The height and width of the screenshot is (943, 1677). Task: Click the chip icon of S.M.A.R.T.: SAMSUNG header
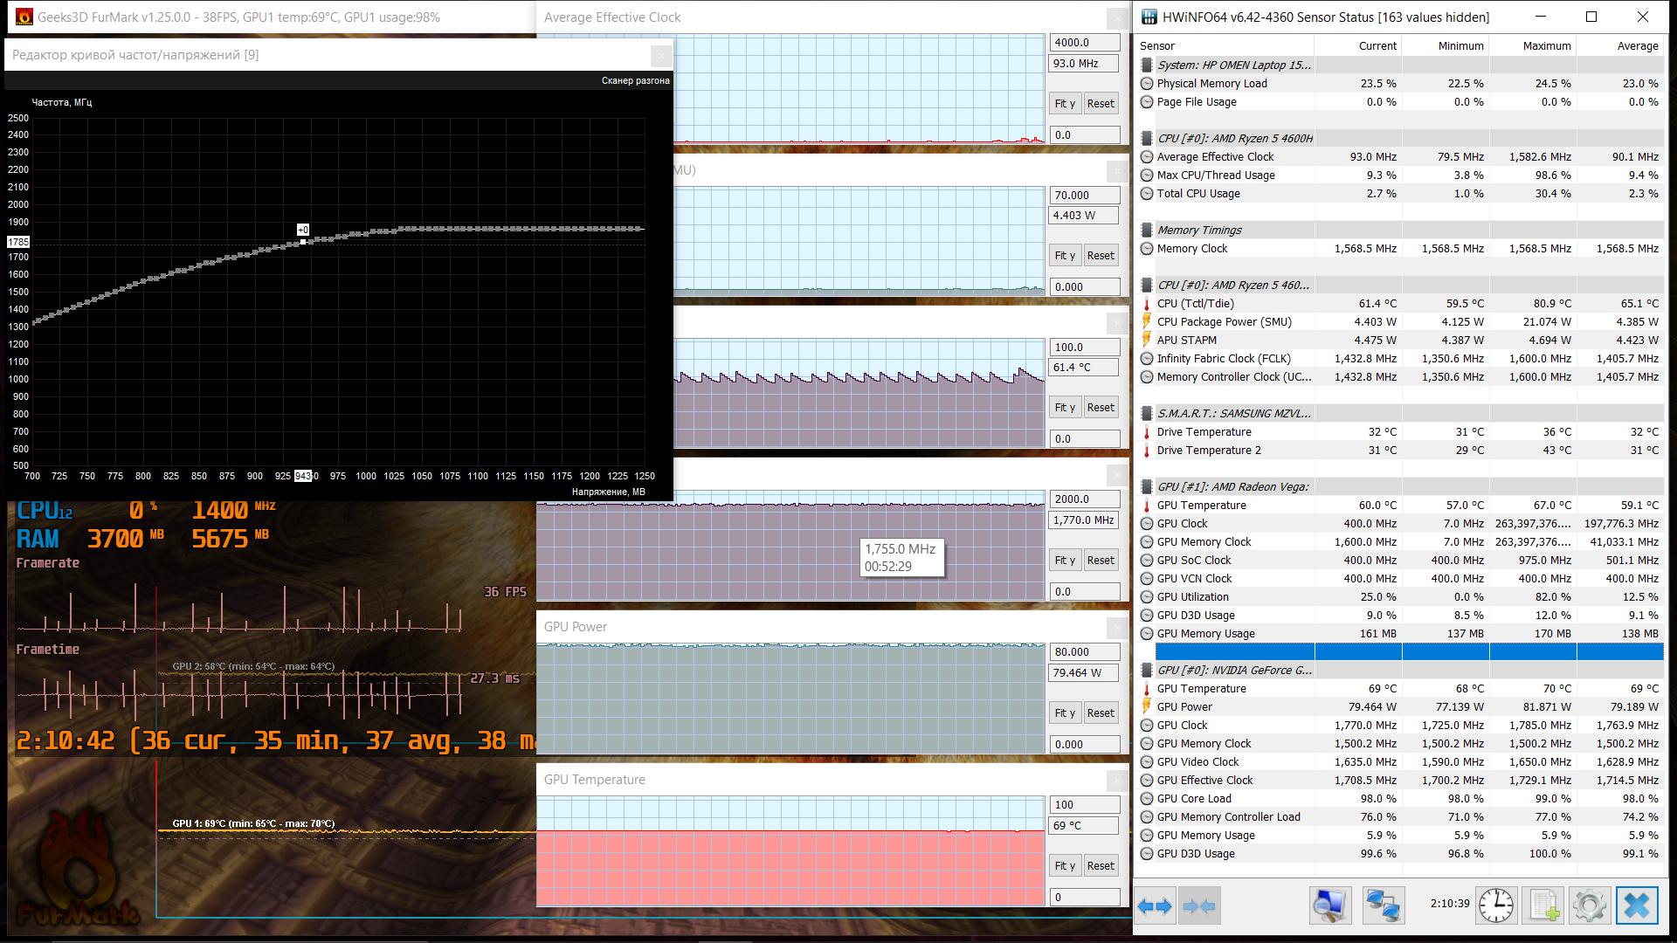click(x=1147, y=414)
